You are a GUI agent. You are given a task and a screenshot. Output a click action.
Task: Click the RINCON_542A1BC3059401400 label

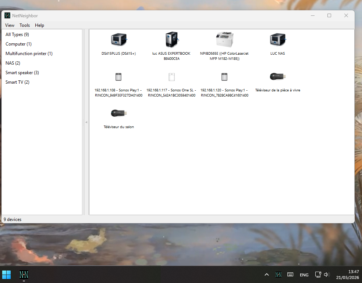pyautogui.click(x=171, y=95)
